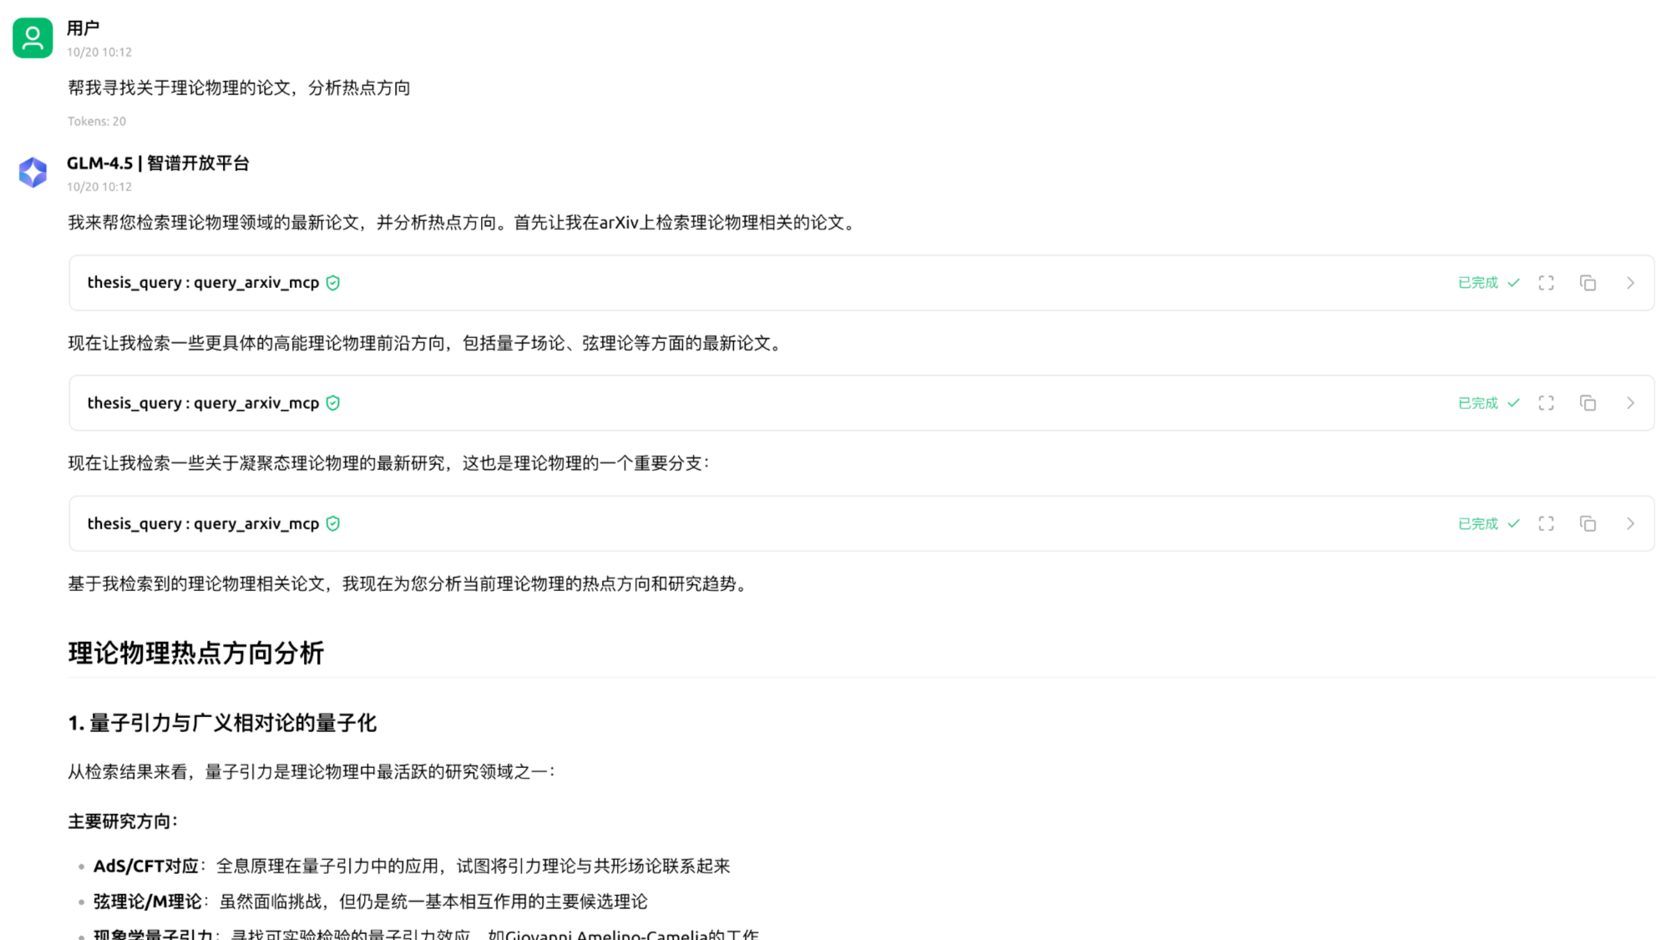Click the GLM-4.5 model avatar icon
This screenshot has height=940, width=1665.
(33, 173)
